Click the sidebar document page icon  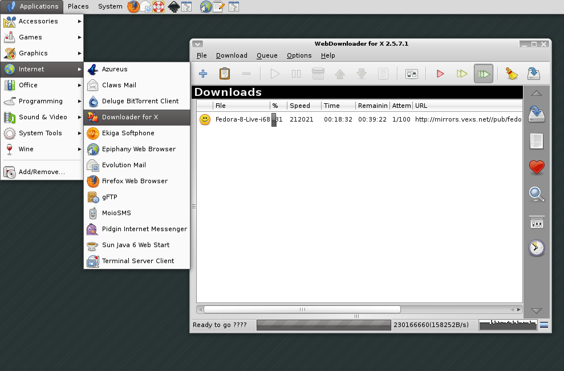point(536,141)
